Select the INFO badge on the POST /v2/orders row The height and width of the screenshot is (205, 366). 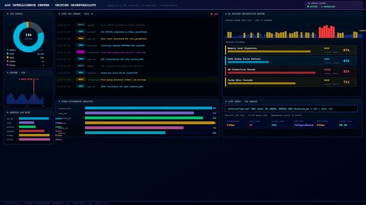(81, 86)
